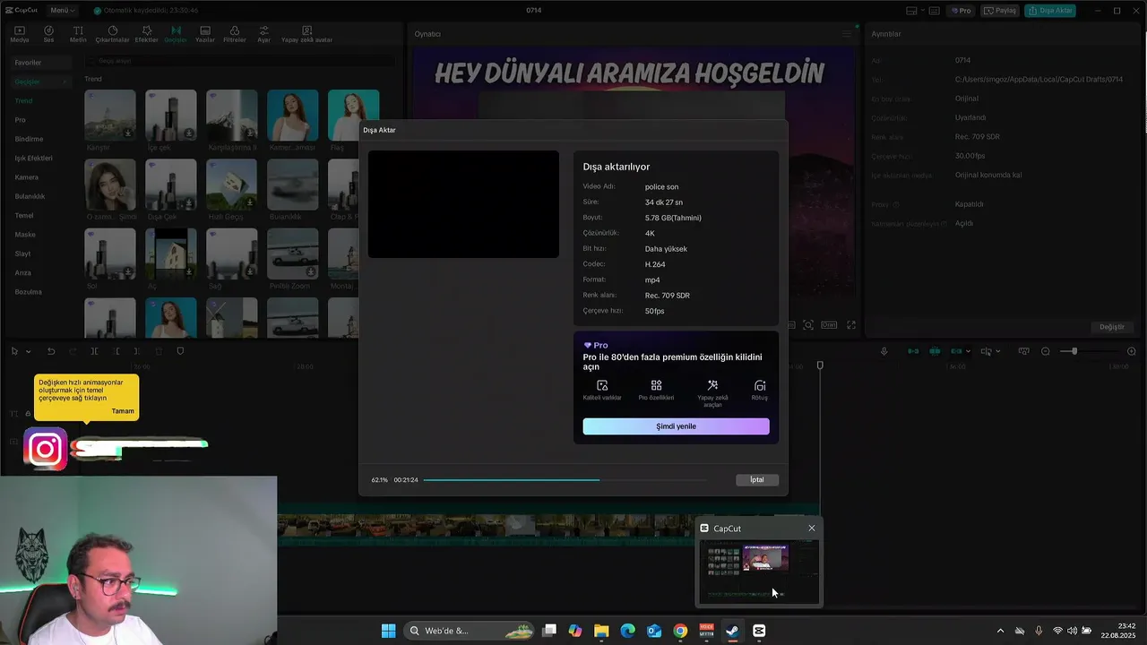Open the Menü dropdown

coord(62,11)
